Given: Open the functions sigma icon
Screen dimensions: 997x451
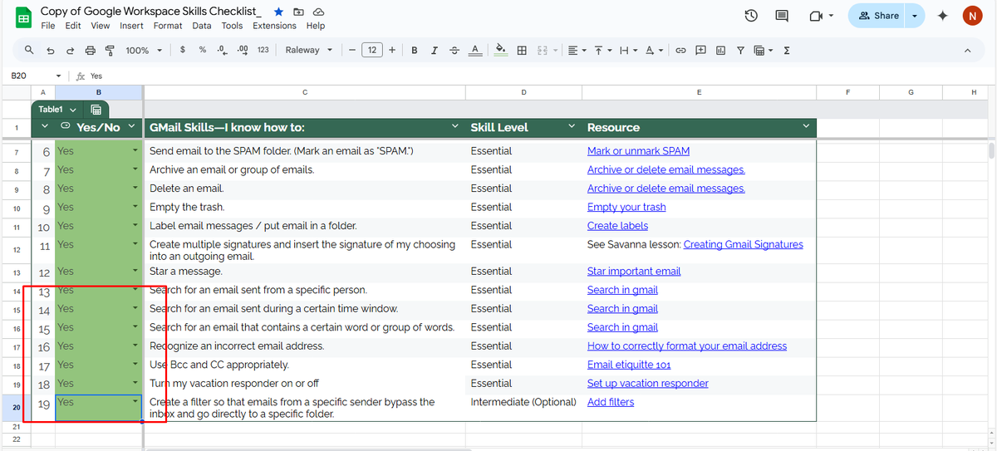Looking at the screenshot, I should tap(786, 50).
